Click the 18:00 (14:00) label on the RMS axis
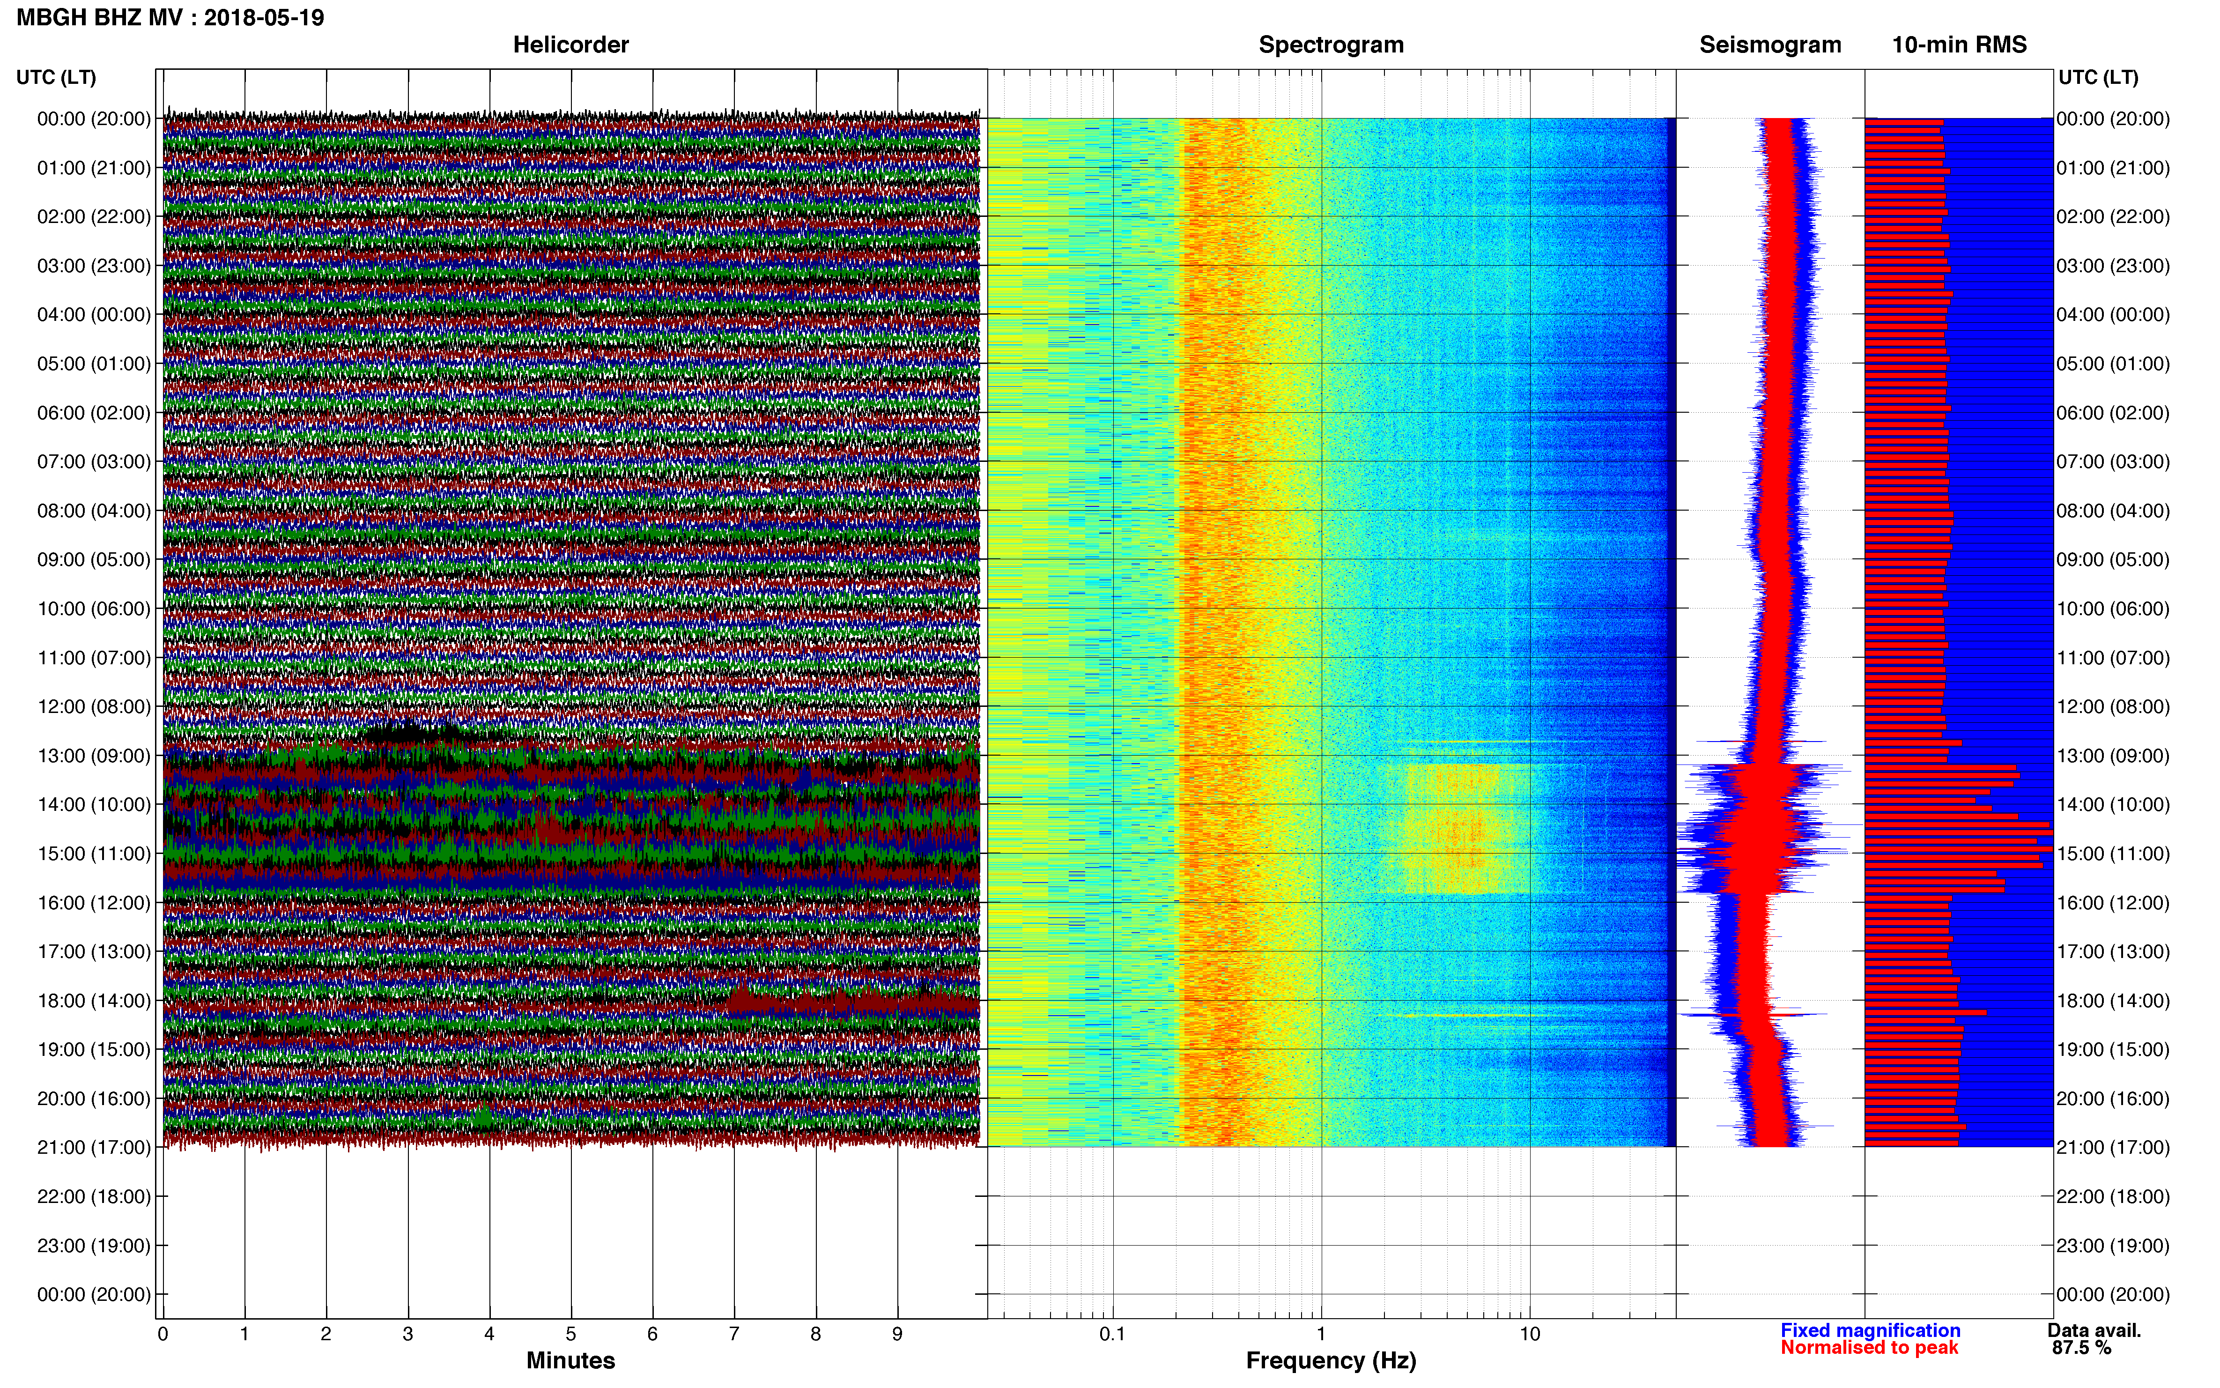The width and height of the screenshot is (2220, 1388). [x=2113, y=1001]
